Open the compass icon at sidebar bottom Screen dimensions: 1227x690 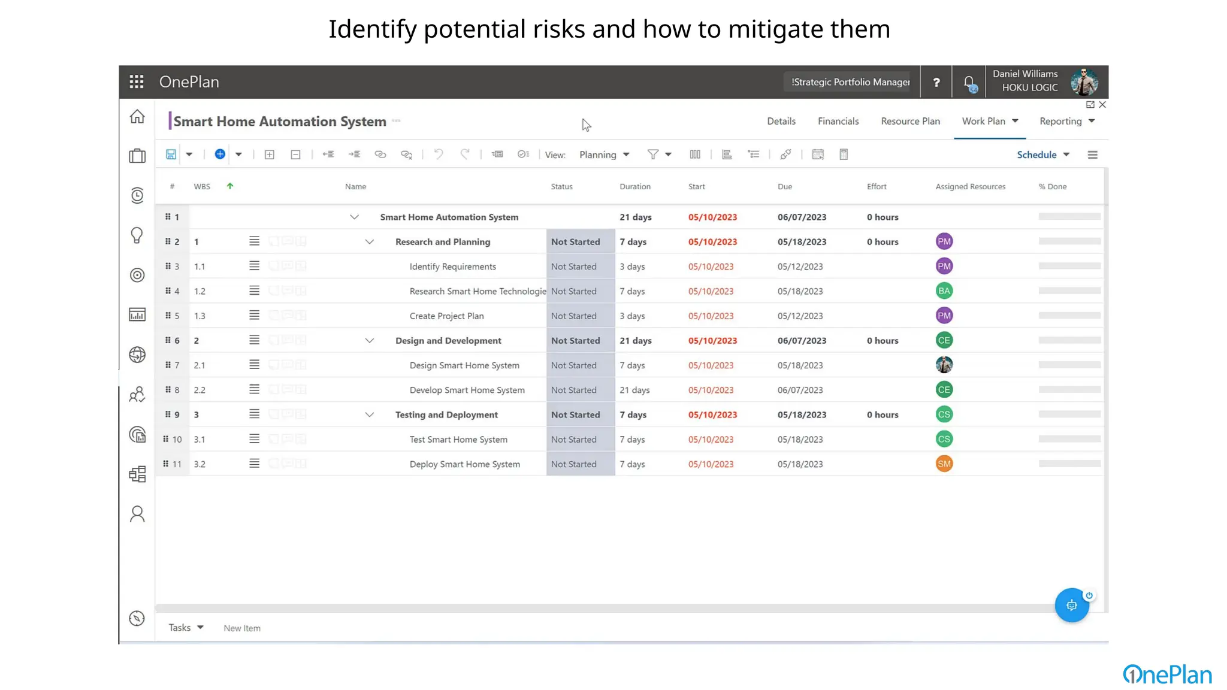137,618
